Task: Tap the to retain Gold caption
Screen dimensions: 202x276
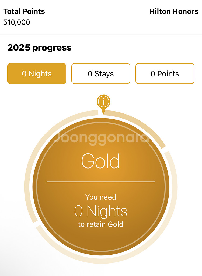Action: click(x=101, y=224)
